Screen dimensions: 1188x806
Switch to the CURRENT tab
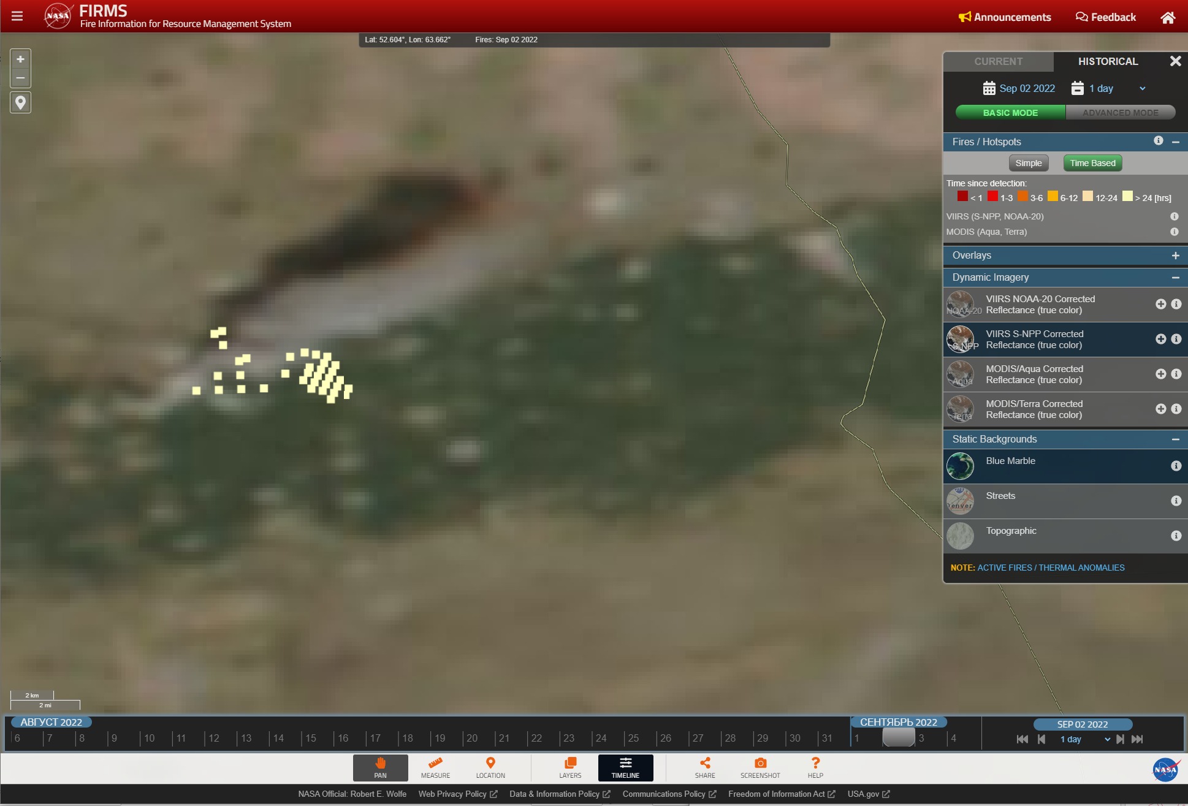pos(997,61)
